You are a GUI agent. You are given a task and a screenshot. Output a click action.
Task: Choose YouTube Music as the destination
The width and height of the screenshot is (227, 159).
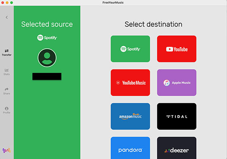click(x=130, y=83)
